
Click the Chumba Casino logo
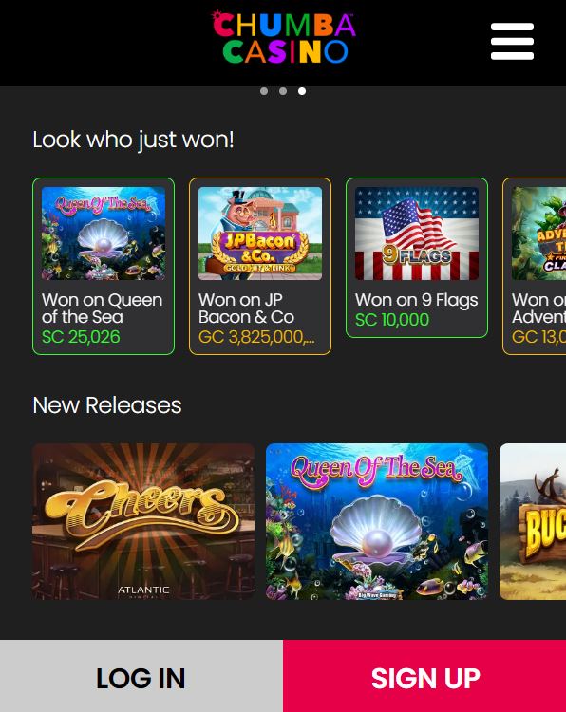click(x=284, y=37)
